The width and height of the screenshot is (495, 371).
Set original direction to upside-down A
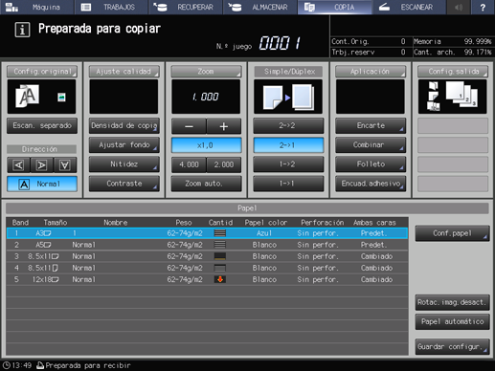(x=65, y=164)
